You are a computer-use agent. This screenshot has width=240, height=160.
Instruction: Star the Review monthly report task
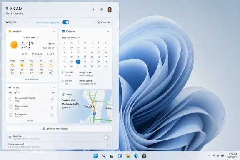point(52,99)
